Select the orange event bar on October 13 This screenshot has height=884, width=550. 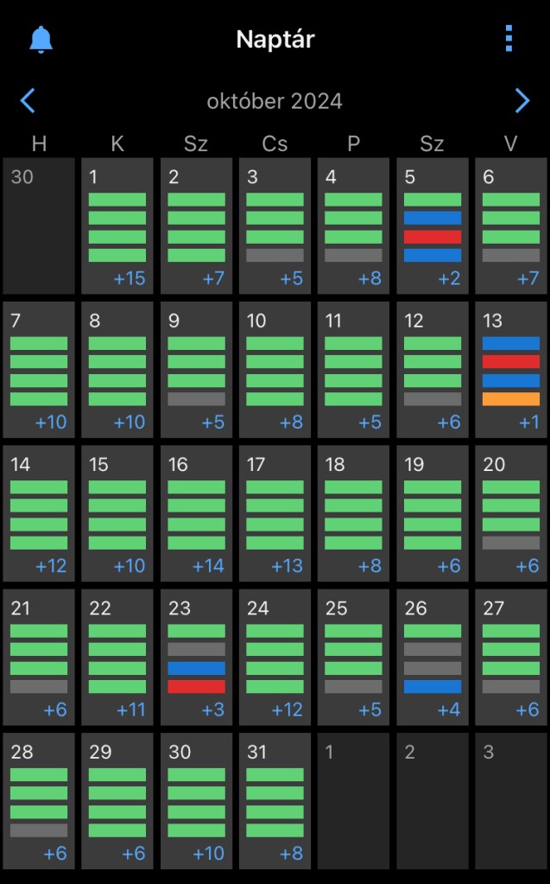[511, 399]
